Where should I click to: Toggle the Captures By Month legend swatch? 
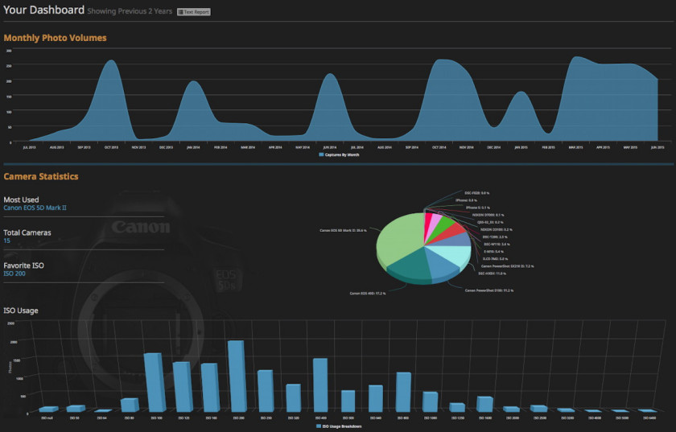[x=321, y=154]
